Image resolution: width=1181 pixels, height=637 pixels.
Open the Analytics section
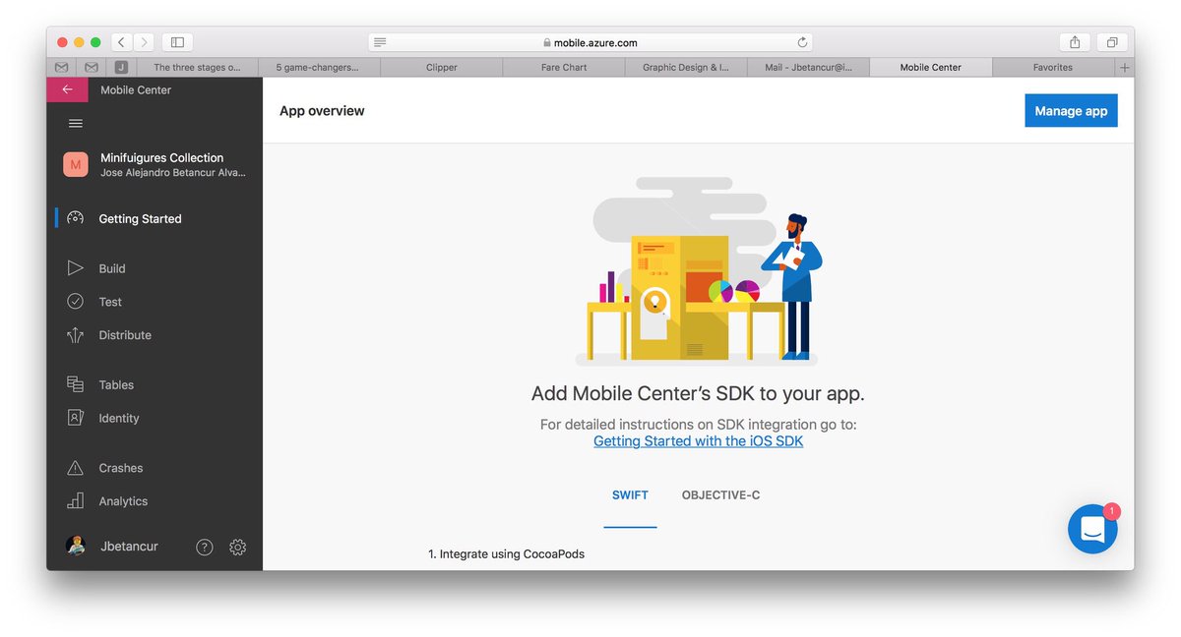[x=123, y=501]
